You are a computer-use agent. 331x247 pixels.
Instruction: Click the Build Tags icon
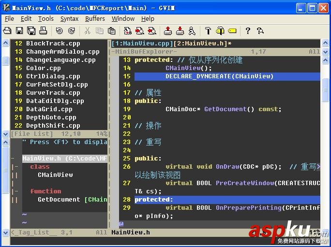[x=220, y=31]
